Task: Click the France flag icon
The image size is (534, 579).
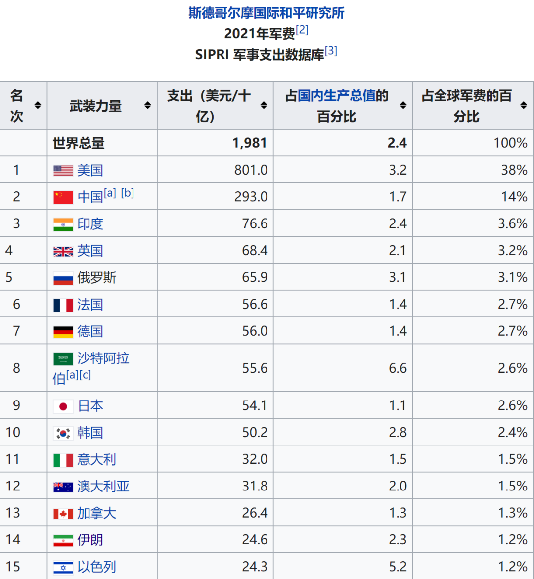Action: click(63, 306)
